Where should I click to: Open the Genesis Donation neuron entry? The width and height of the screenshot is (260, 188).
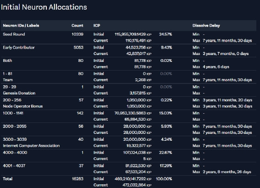coord(19,93)
